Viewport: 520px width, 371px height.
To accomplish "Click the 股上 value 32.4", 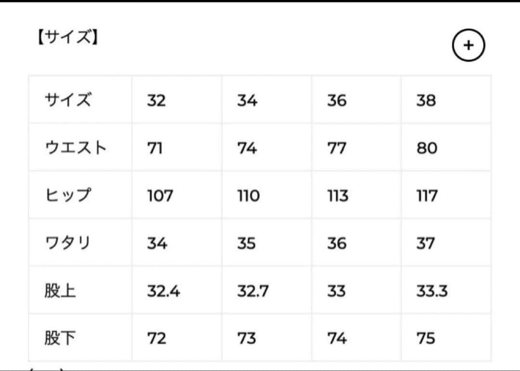I will pyautogui.click(x=164, y=291).
